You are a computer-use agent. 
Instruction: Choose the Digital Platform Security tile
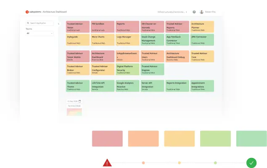pos(127,69)
